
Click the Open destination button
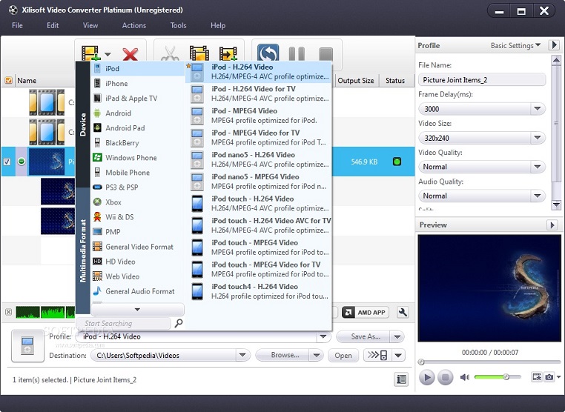pyautogui.click(x=343, y=356)
